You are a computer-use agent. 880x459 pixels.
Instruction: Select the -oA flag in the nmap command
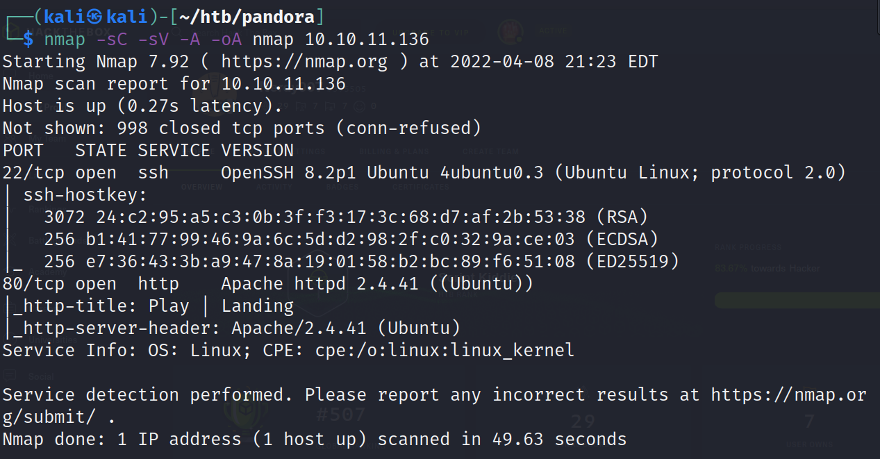pos(226,39)
